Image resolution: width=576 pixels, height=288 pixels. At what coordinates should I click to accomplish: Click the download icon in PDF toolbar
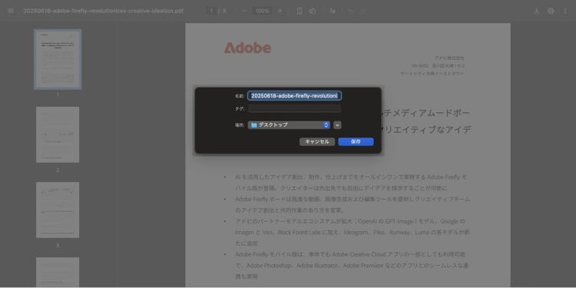tap(537, 11)
